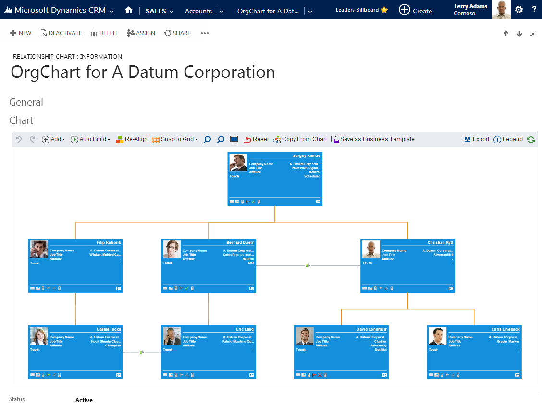
Task: Click red X icon on David Longmuir card
Action: pyautogui.click(x=320, y=375)
